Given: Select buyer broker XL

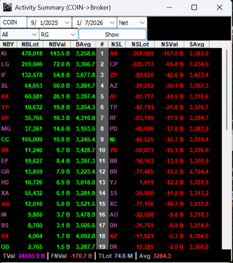Looking at the screenshot, I should (5, 86).
